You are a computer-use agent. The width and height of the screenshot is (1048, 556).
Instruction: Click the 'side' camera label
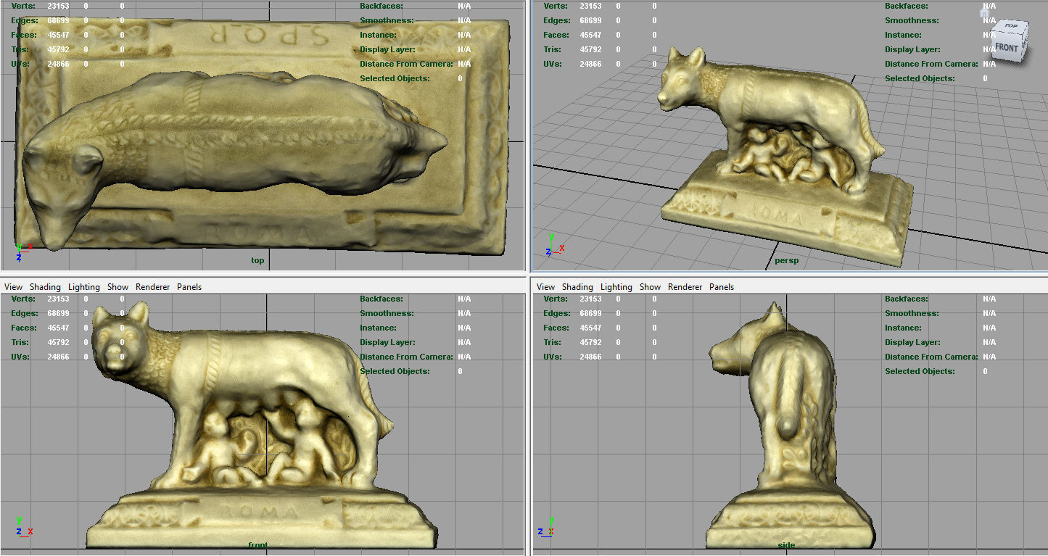pos(786,545)
